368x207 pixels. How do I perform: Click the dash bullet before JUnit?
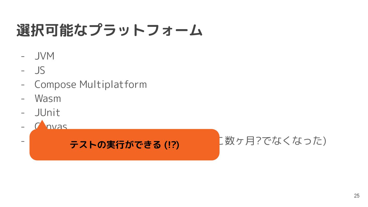(23, 112)
